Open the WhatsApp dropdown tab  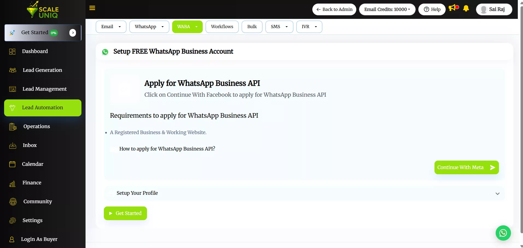[149, 27]
